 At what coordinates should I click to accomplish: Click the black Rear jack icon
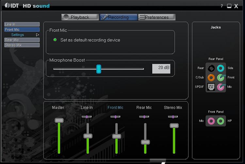[x=211, y=68]
